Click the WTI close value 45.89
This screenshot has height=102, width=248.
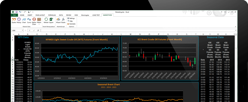(x=29, y=80)
